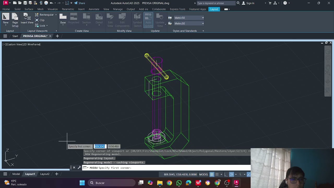
Task: Open the AutoCAD application menu
Action: pyautogui.click(x=5, y=3)
